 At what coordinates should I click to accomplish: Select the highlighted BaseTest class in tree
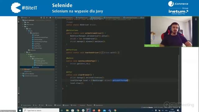click(x=35, y=67)
